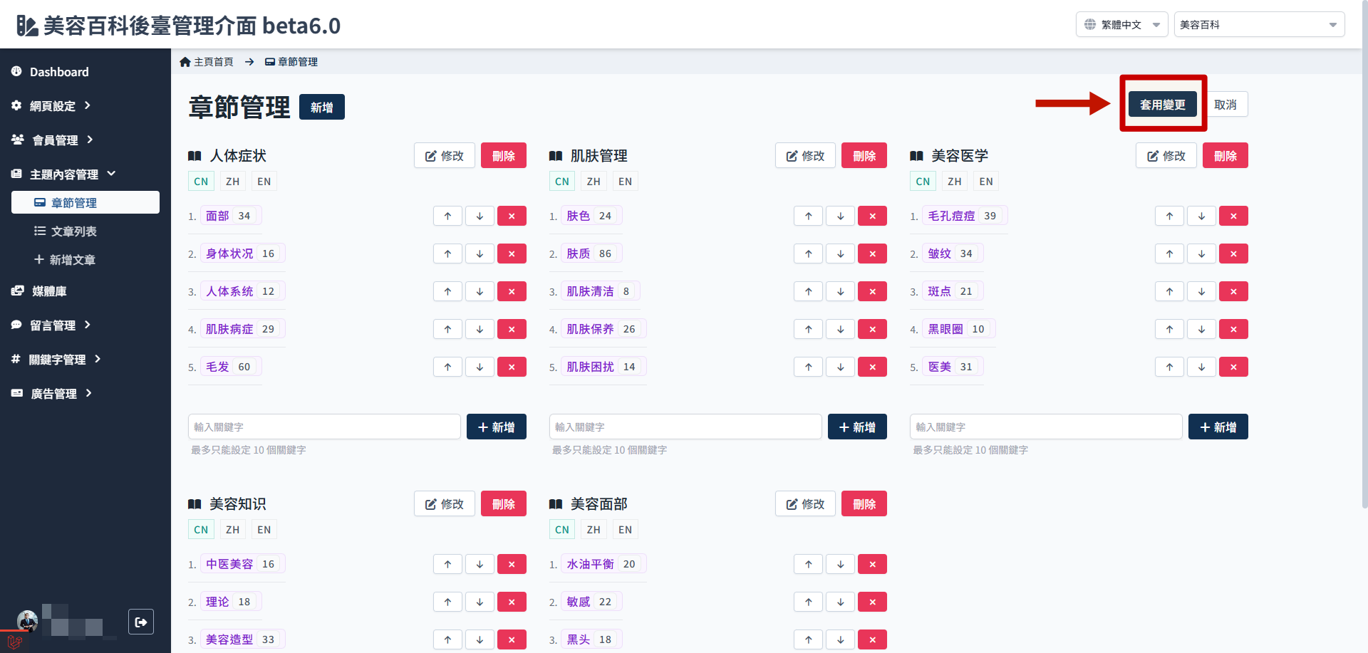Remove the 面部 keyword
The width and height of the screenshot is (1368, 653).
tap(512, 216)
